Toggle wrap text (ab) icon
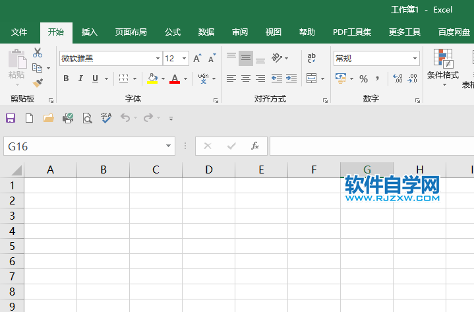The image size is (474, 312). (x=311, y=58)
